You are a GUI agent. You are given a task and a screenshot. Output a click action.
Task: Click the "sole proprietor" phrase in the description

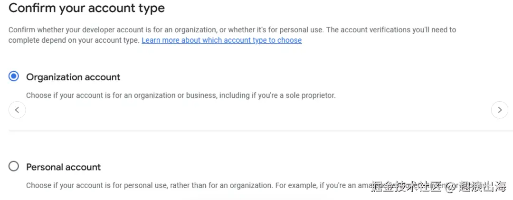(313, 95)
